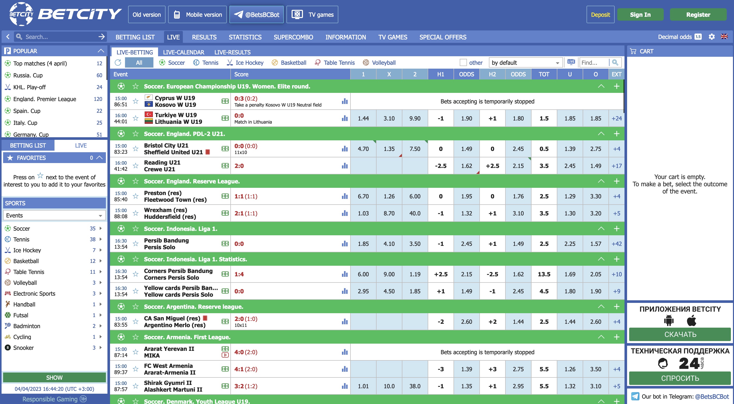734x404 pixels.
Task: Open STATISTICS in main navigation
Action: pos(245,37)
